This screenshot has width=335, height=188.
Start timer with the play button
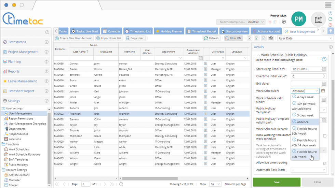pos(284,22)
